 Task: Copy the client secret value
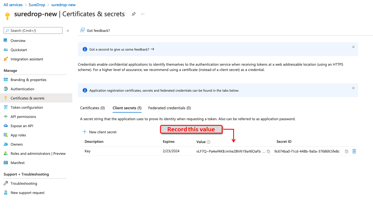pyautogui.click(x=268, y=151)
